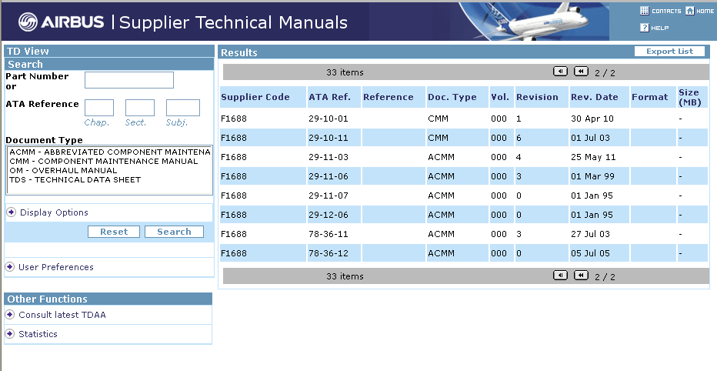Click ATA Ref. cell 78-36-12
The image size is (717, 371).
click(328, 253)
